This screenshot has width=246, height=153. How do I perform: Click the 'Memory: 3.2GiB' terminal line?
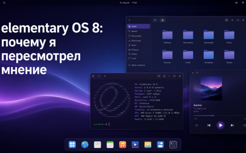[149, 119]
